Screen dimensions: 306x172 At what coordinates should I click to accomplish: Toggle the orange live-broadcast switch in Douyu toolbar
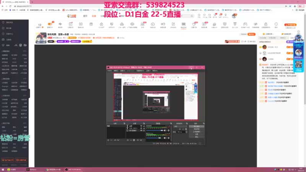tap(50, 24)
